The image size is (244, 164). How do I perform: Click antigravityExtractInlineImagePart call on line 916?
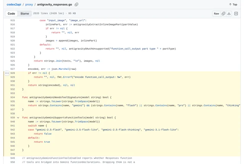[x=98, y=24]
